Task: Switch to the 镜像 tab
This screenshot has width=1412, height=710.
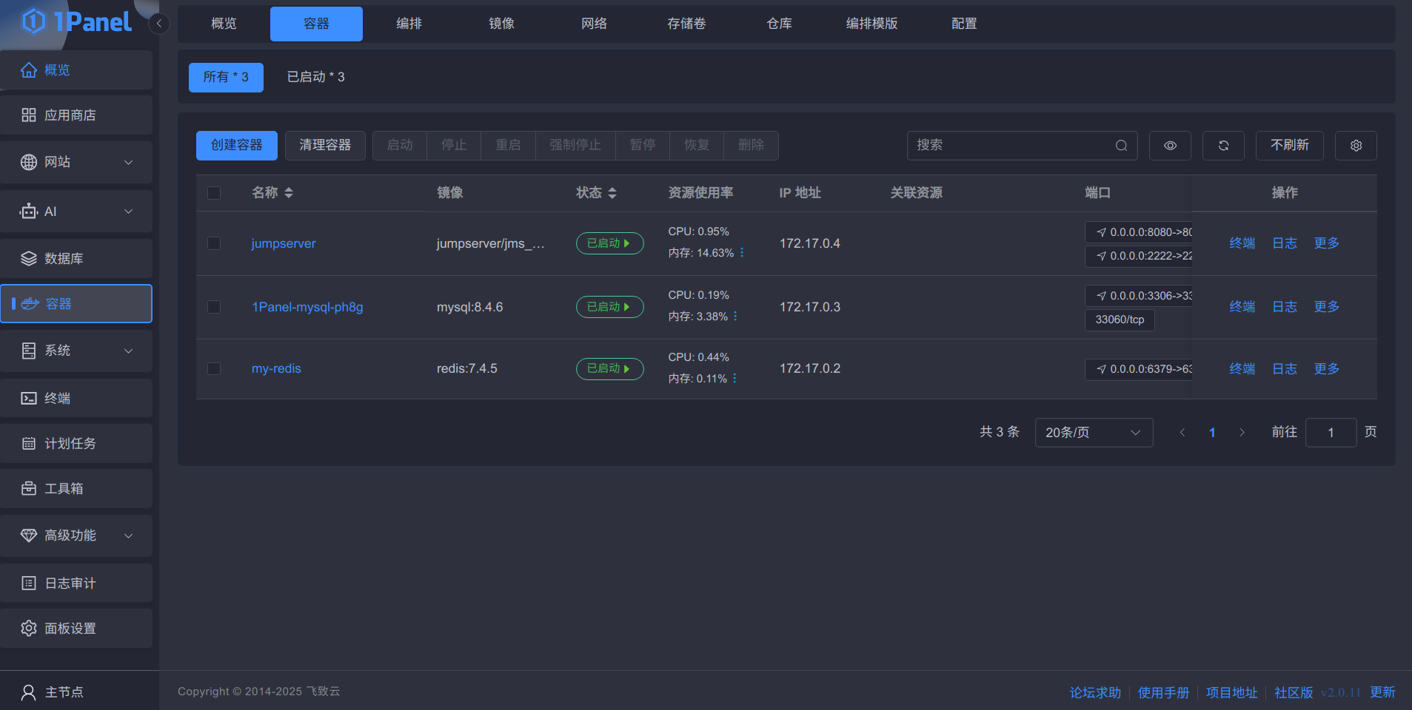Action: click(x=501, y=24)
